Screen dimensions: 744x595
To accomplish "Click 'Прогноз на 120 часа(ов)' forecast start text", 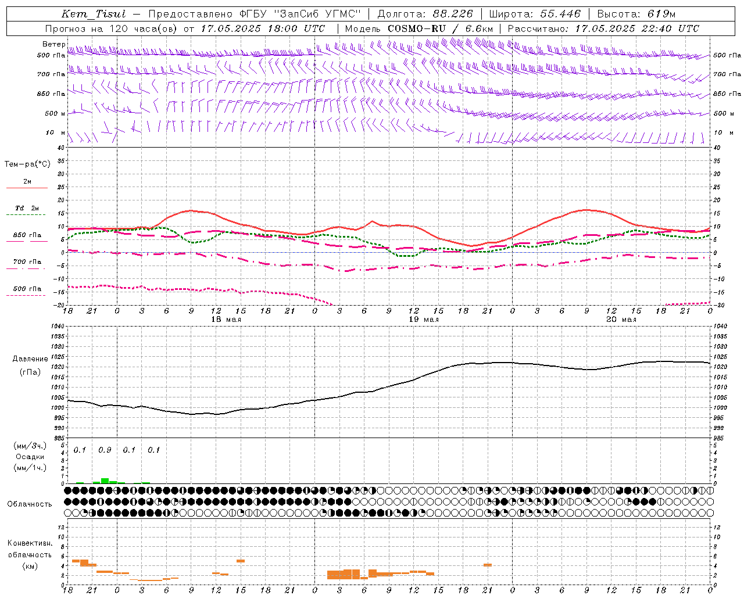I will pos(111,28).
